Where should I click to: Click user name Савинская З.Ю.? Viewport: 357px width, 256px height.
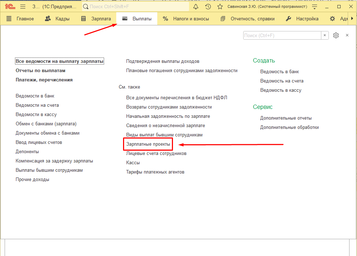point(267,7)
